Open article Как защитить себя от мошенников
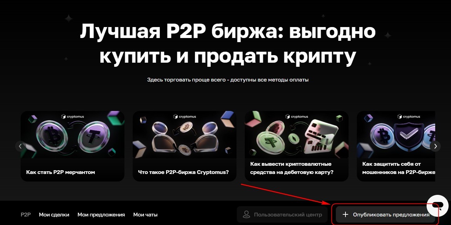The width and height of the screenshot is (451, 225). (396, 146)
